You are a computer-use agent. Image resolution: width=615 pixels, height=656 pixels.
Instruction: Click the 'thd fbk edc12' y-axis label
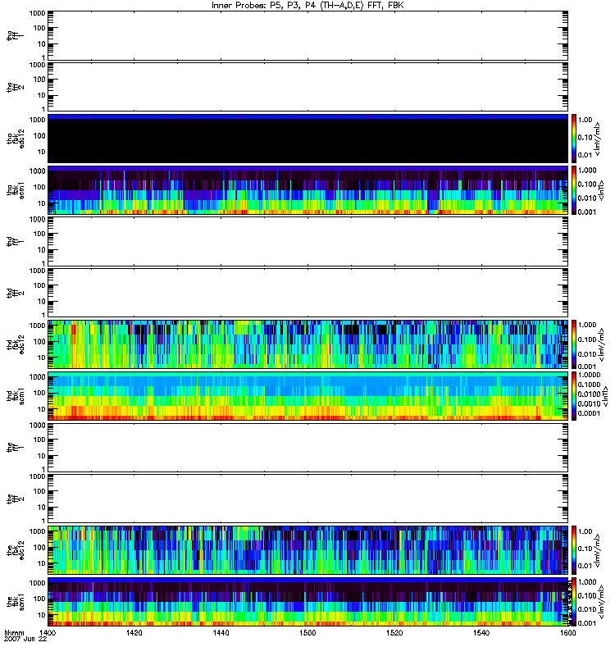coord(16,344)
